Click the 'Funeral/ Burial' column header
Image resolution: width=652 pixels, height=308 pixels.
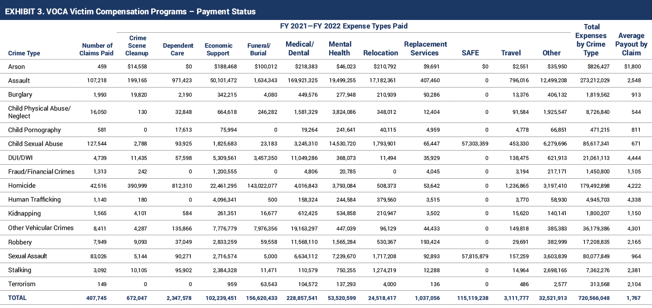point(259,49)
